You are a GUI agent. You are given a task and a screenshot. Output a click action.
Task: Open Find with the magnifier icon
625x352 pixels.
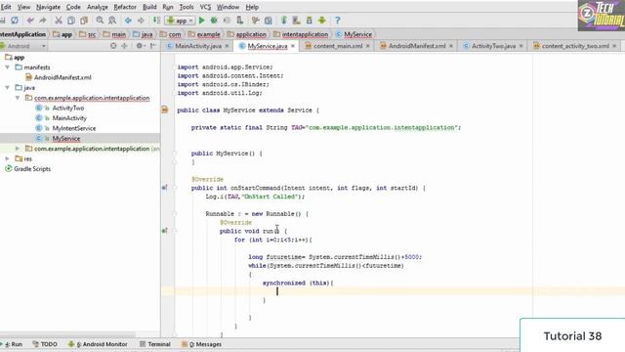tap(100, 21)
